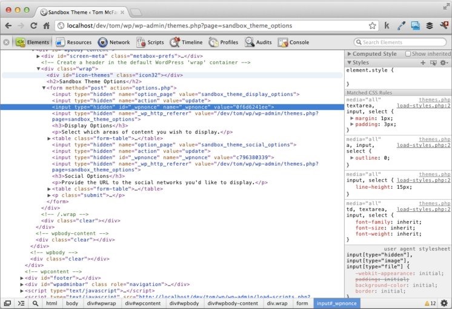The height and width of the screenshot is (309, 452).
Task: Select div#wpbody-content breadcrumb
Action: click(233, 304)
